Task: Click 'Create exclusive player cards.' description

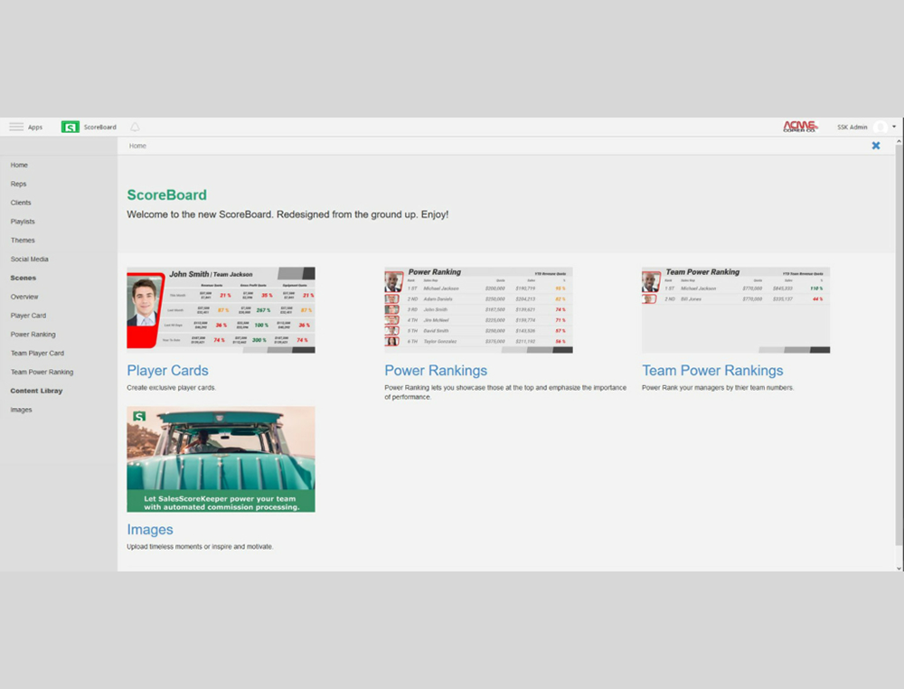Action: [x=171, y=388]
